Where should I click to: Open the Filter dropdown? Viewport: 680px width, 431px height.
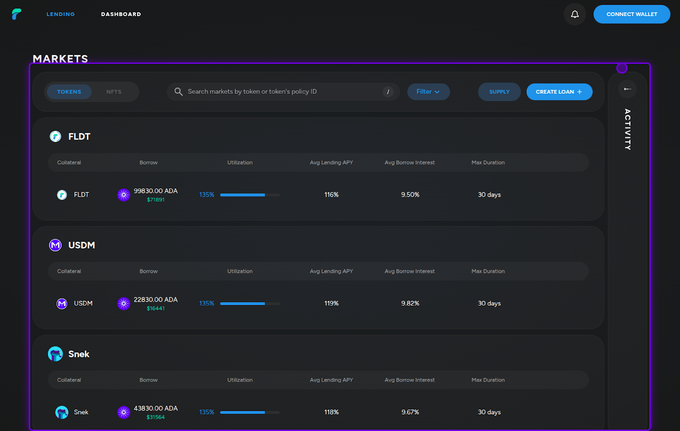[428, 92]
